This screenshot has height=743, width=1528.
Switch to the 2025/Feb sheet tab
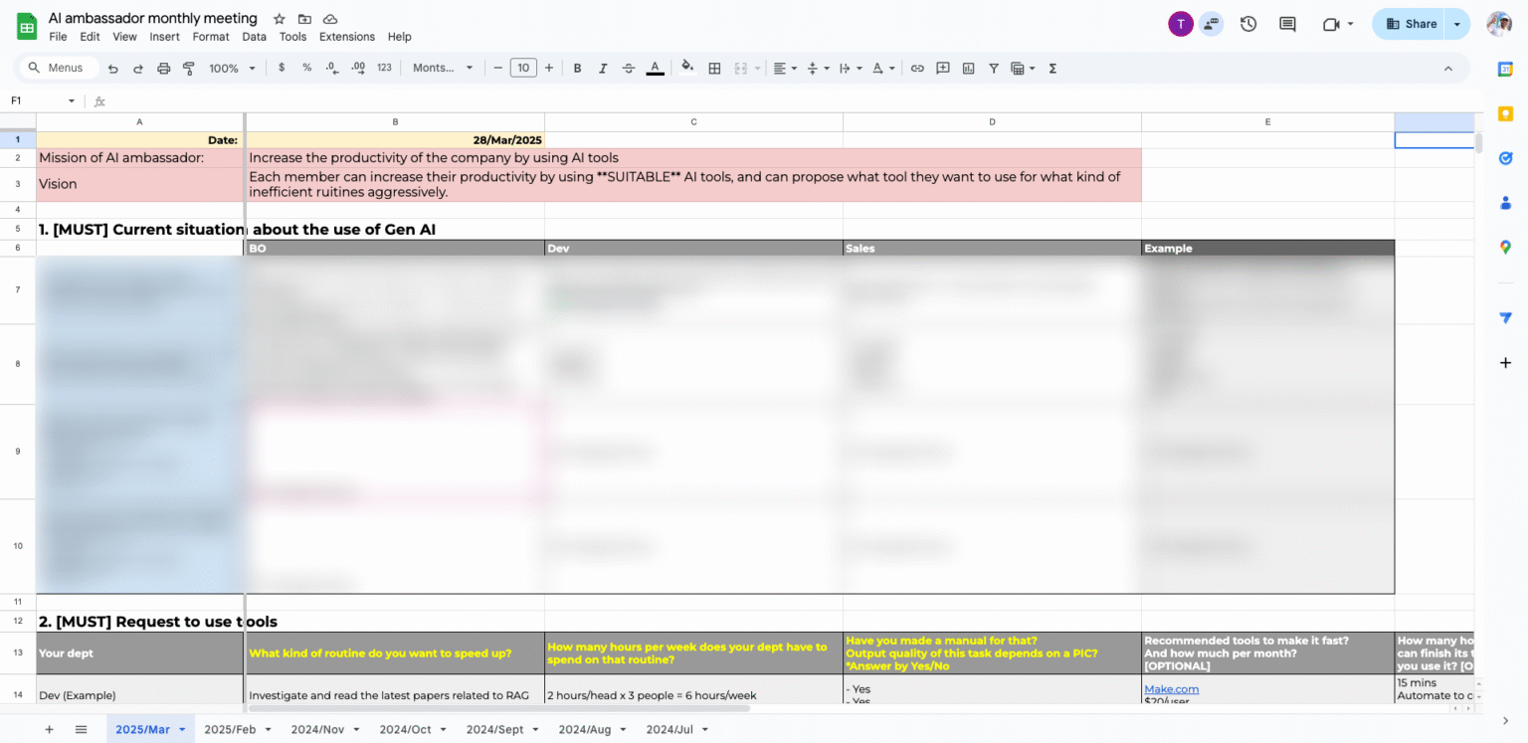click(x=230, y=729)
